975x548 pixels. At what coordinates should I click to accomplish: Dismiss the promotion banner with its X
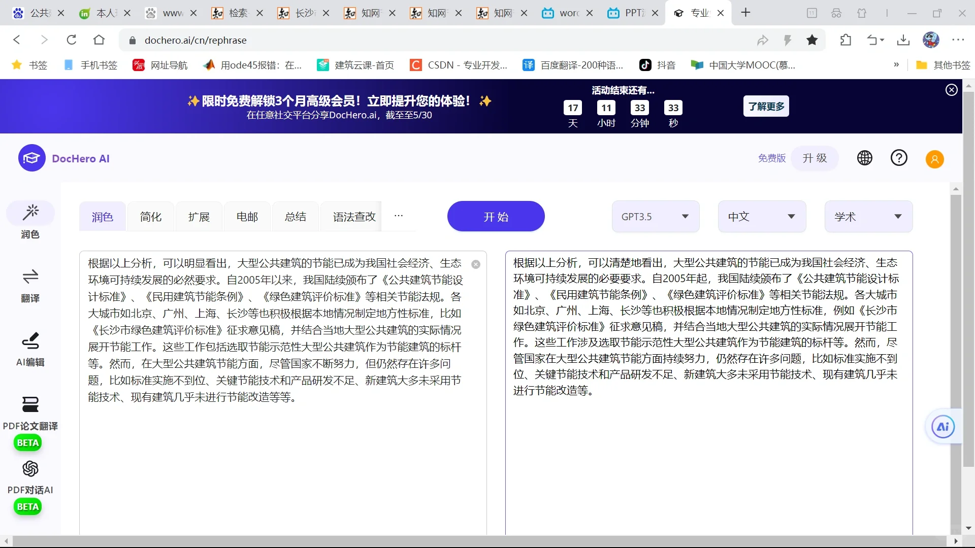point(951,89)
